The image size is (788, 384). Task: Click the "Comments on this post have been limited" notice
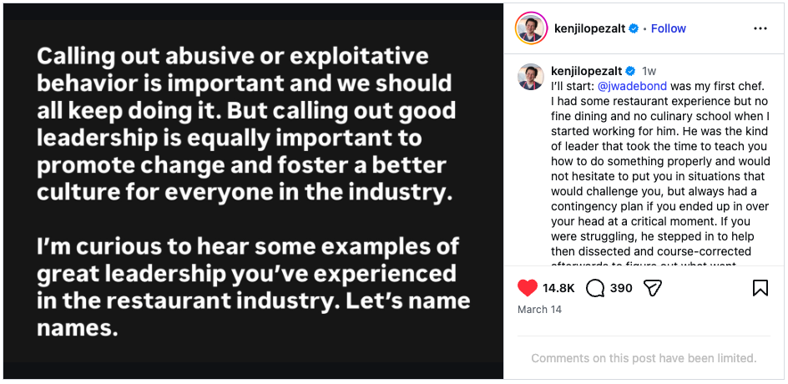coord(644,358)
